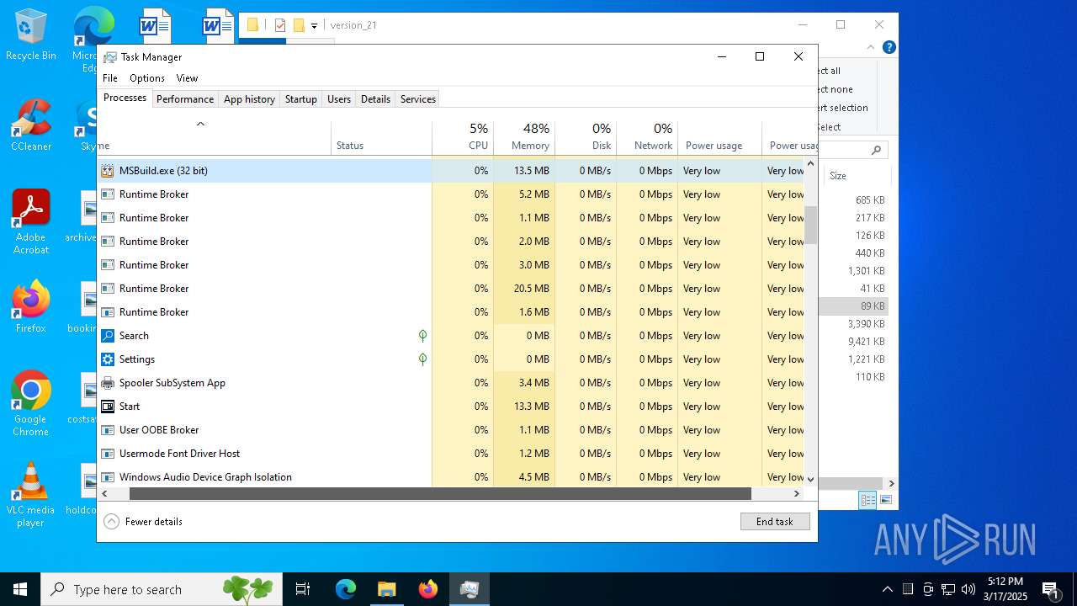Open Help icon in File Explorer window
The image size is (1077, 606).
pyautogui.click(x=889, y=48)
